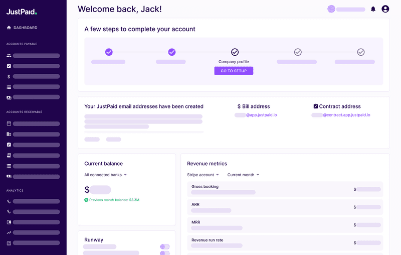Click the GO TO SETUP button
The image size is (401, 255).
click(234, 71)
